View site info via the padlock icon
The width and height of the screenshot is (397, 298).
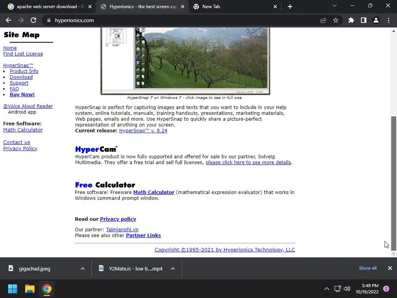(x=49, y=20)
